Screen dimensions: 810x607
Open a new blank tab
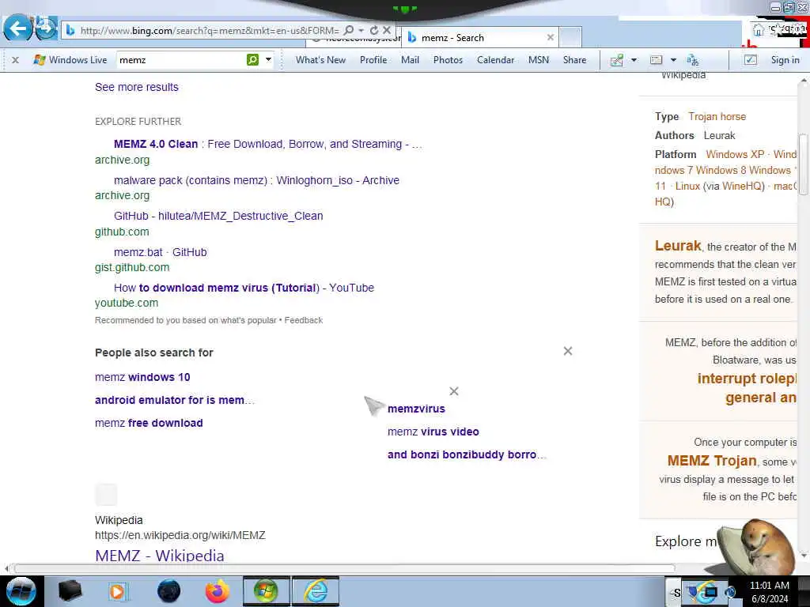tap(570, 38)
